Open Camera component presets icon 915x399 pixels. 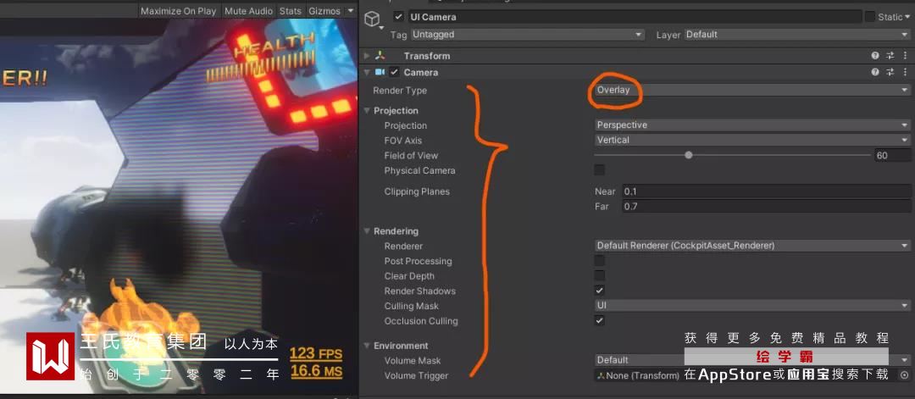coord(890,72)
